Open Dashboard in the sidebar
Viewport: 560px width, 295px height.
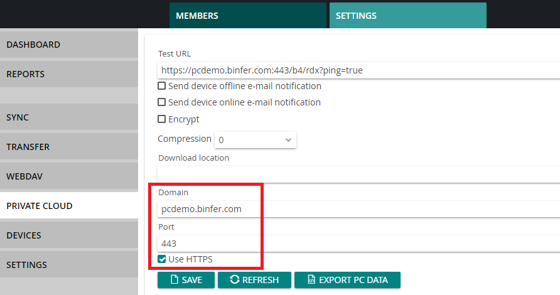pos(69,45)
